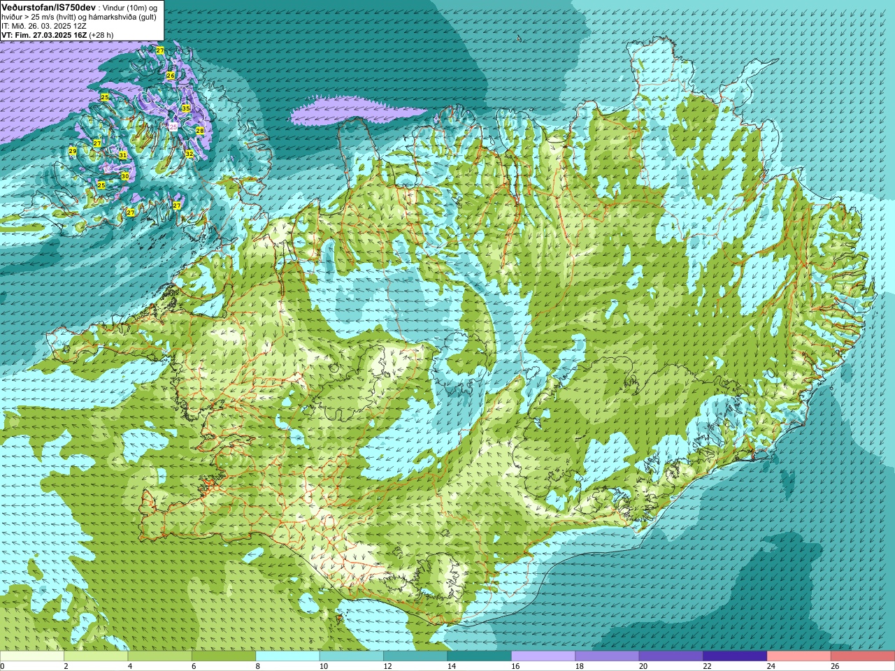Click the 'Vindur (10m) og' title text

[x=130, y=8]
